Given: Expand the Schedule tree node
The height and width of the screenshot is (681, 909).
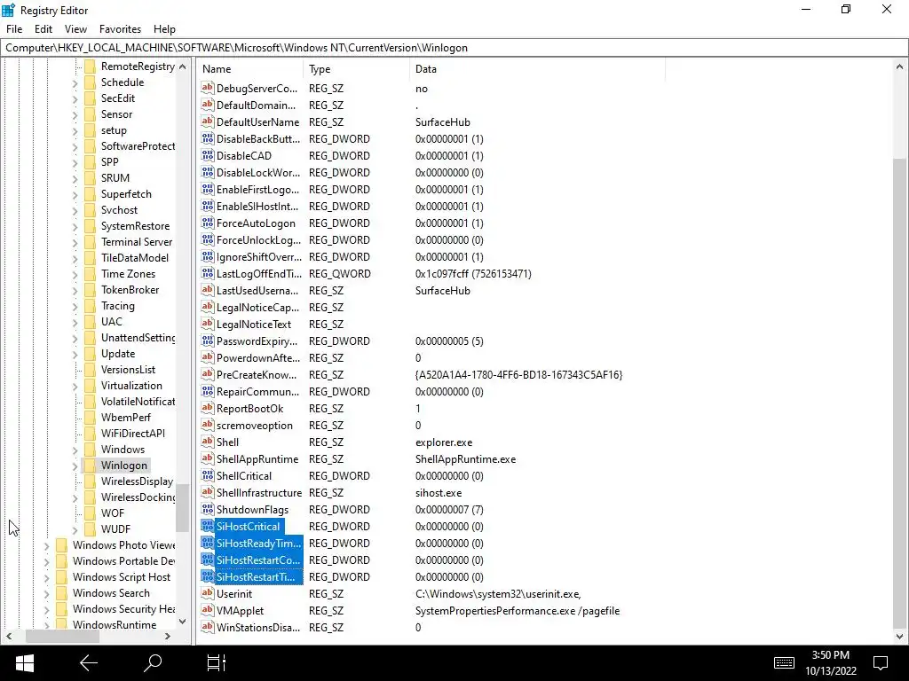Looking at the screenshot, I should coord(75,82).
